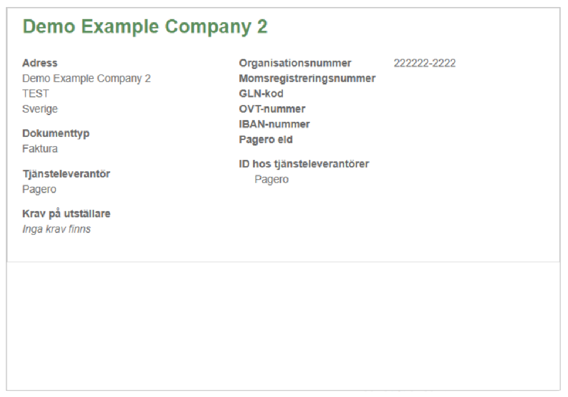Screen dimensions: 568x397
Task: Click the address line Demo Example Company 2
Action: coord(86,79)
